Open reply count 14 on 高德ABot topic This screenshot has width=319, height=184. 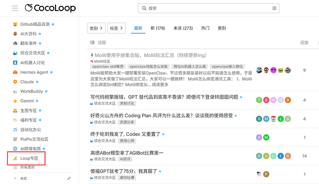tap(304, 156)
